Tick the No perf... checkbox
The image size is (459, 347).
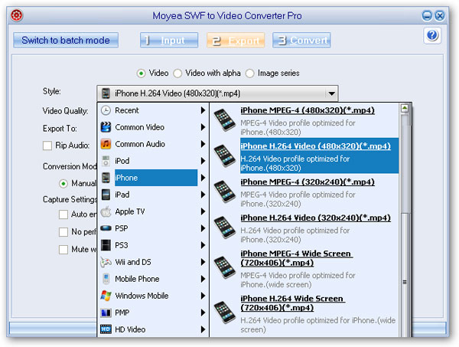63,232
